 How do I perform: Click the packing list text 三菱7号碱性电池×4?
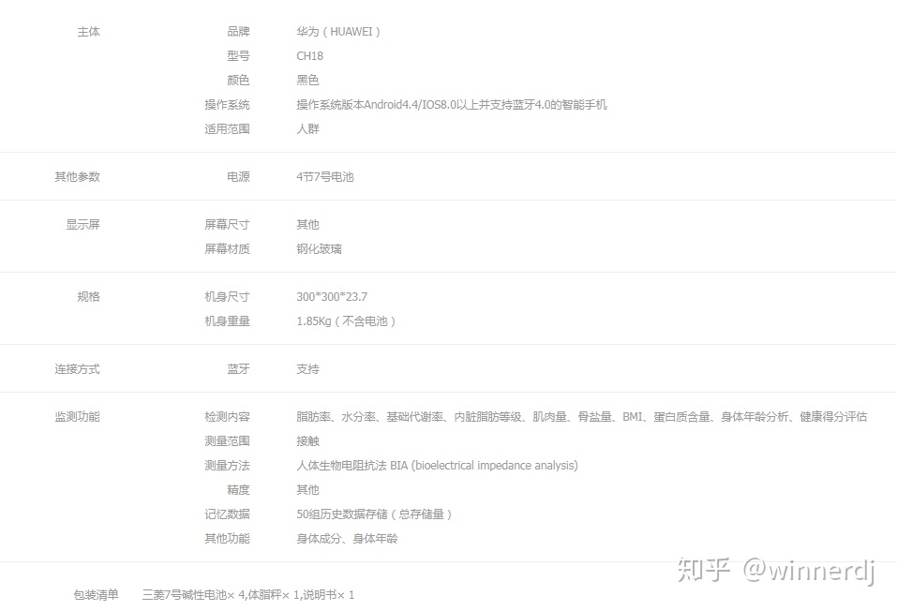coord(193,595)
